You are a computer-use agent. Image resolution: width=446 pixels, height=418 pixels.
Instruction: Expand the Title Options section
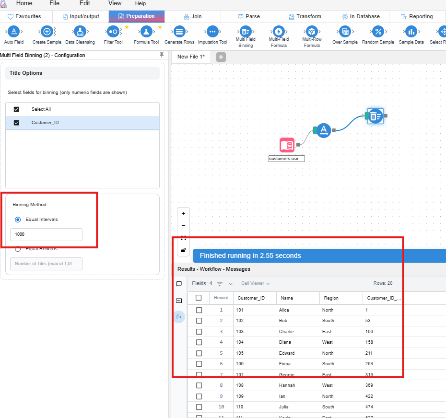coord(82,73)
